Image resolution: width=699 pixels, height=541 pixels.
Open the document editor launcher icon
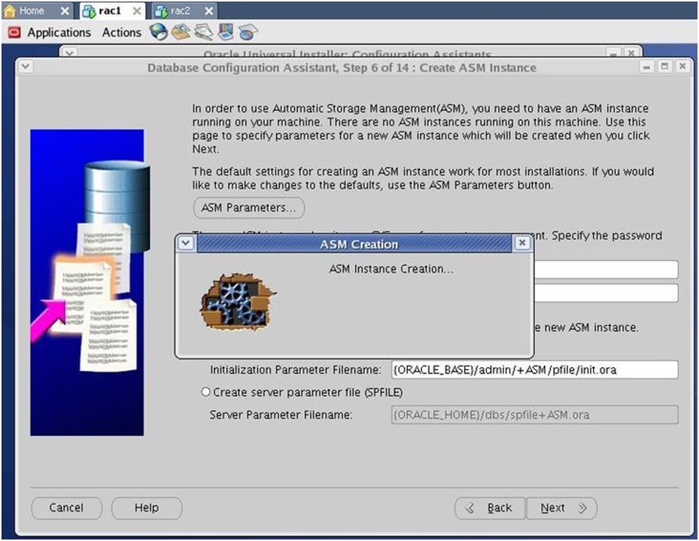[x=204, y=32]
